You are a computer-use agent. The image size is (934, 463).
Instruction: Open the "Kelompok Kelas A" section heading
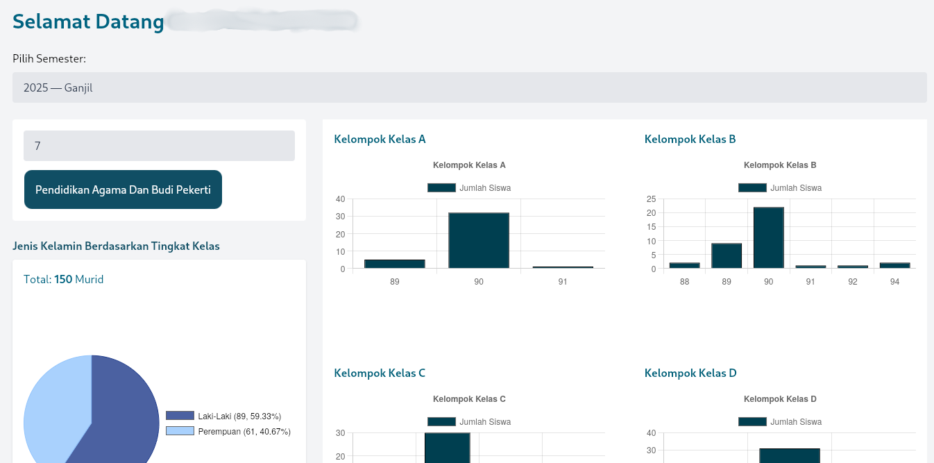(380, 139)
